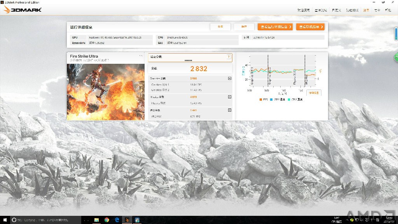The height and width of the screenshot is (224, 398).
Task: Collapse the Physics score section
Action: pos(229,97)
